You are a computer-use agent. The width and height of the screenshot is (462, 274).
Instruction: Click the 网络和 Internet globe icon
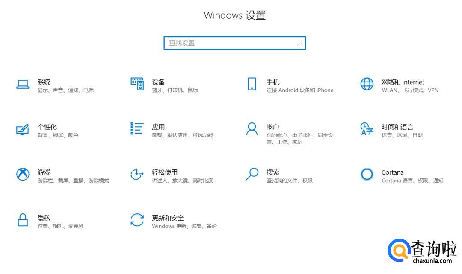367,84
